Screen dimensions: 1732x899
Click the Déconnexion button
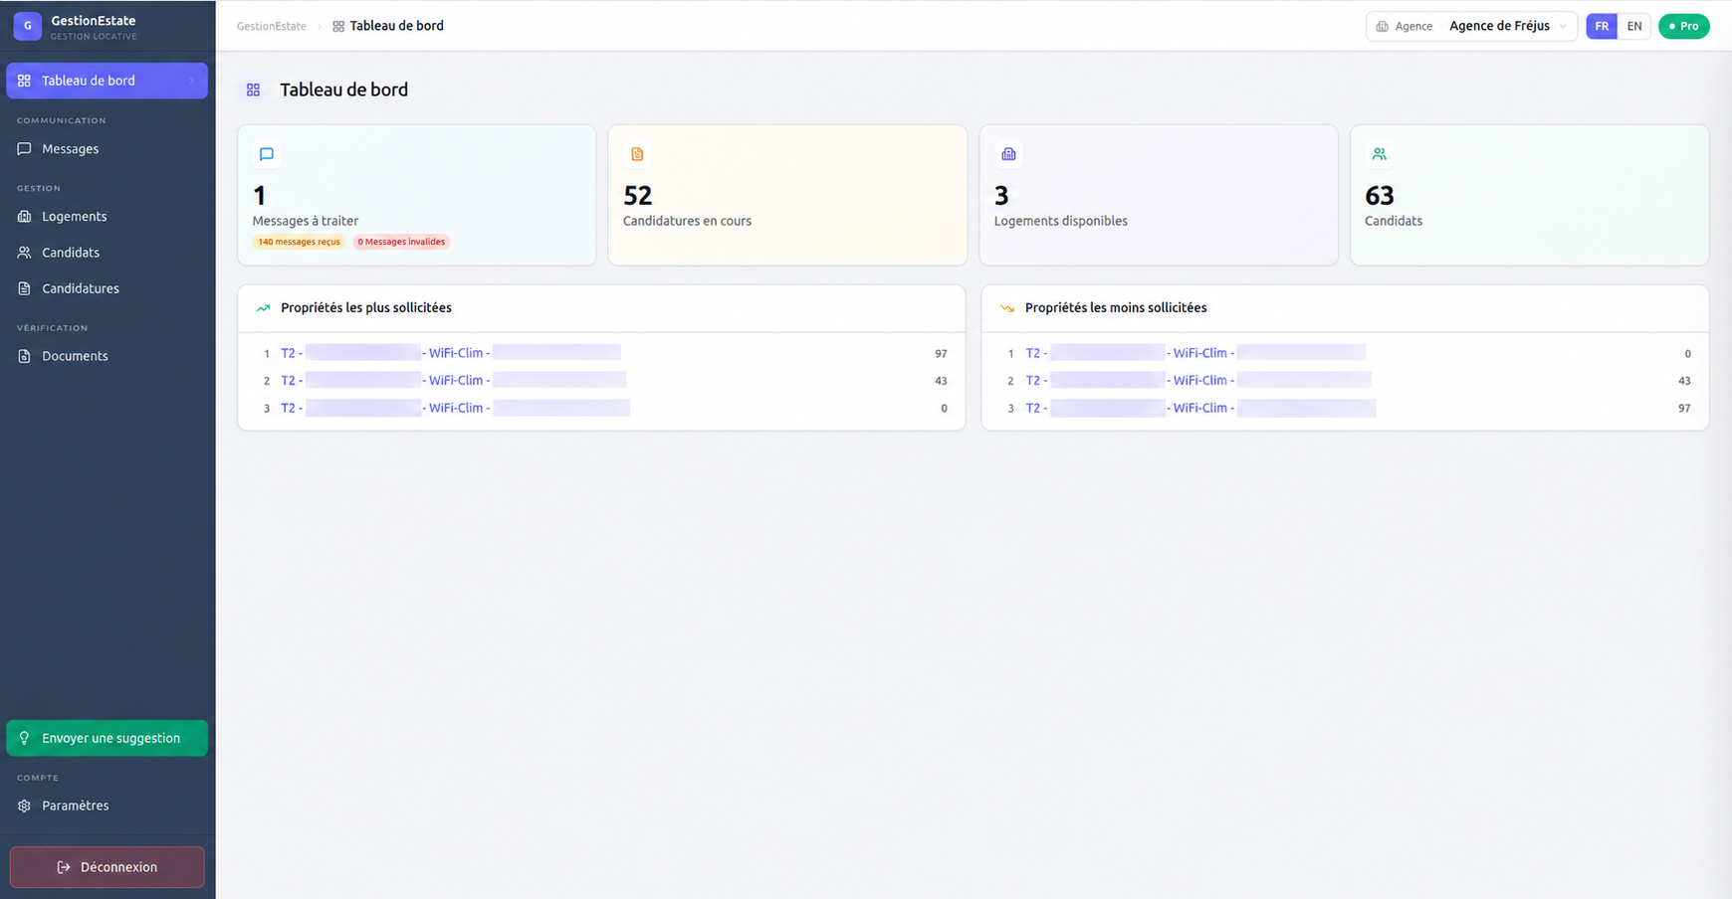107,867
